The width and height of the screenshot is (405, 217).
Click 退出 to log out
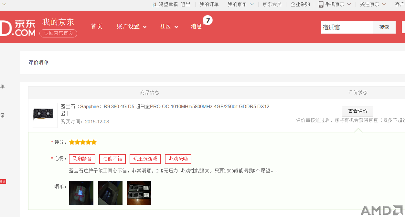[186, 4]
